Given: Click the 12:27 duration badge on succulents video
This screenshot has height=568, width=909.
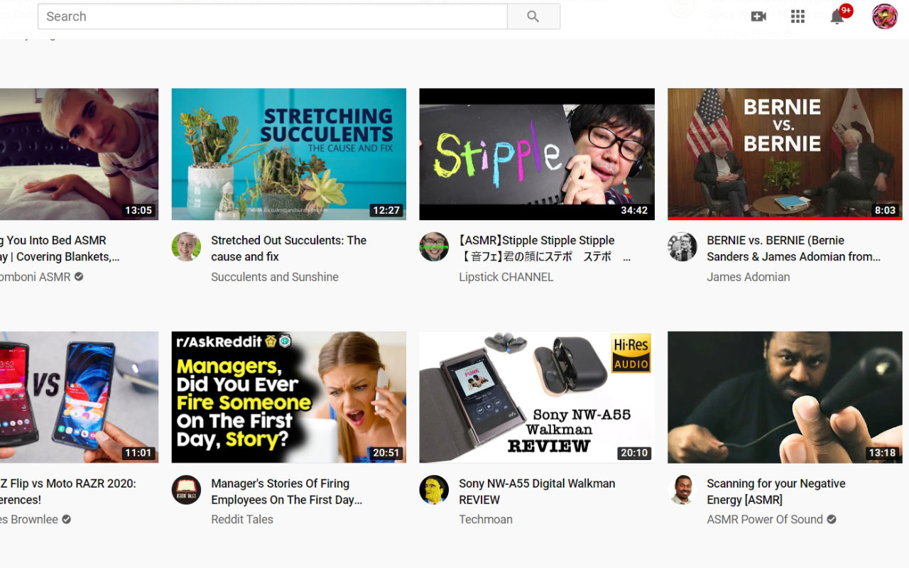Looking at the screenshot, I should click(x=386, y=210).
